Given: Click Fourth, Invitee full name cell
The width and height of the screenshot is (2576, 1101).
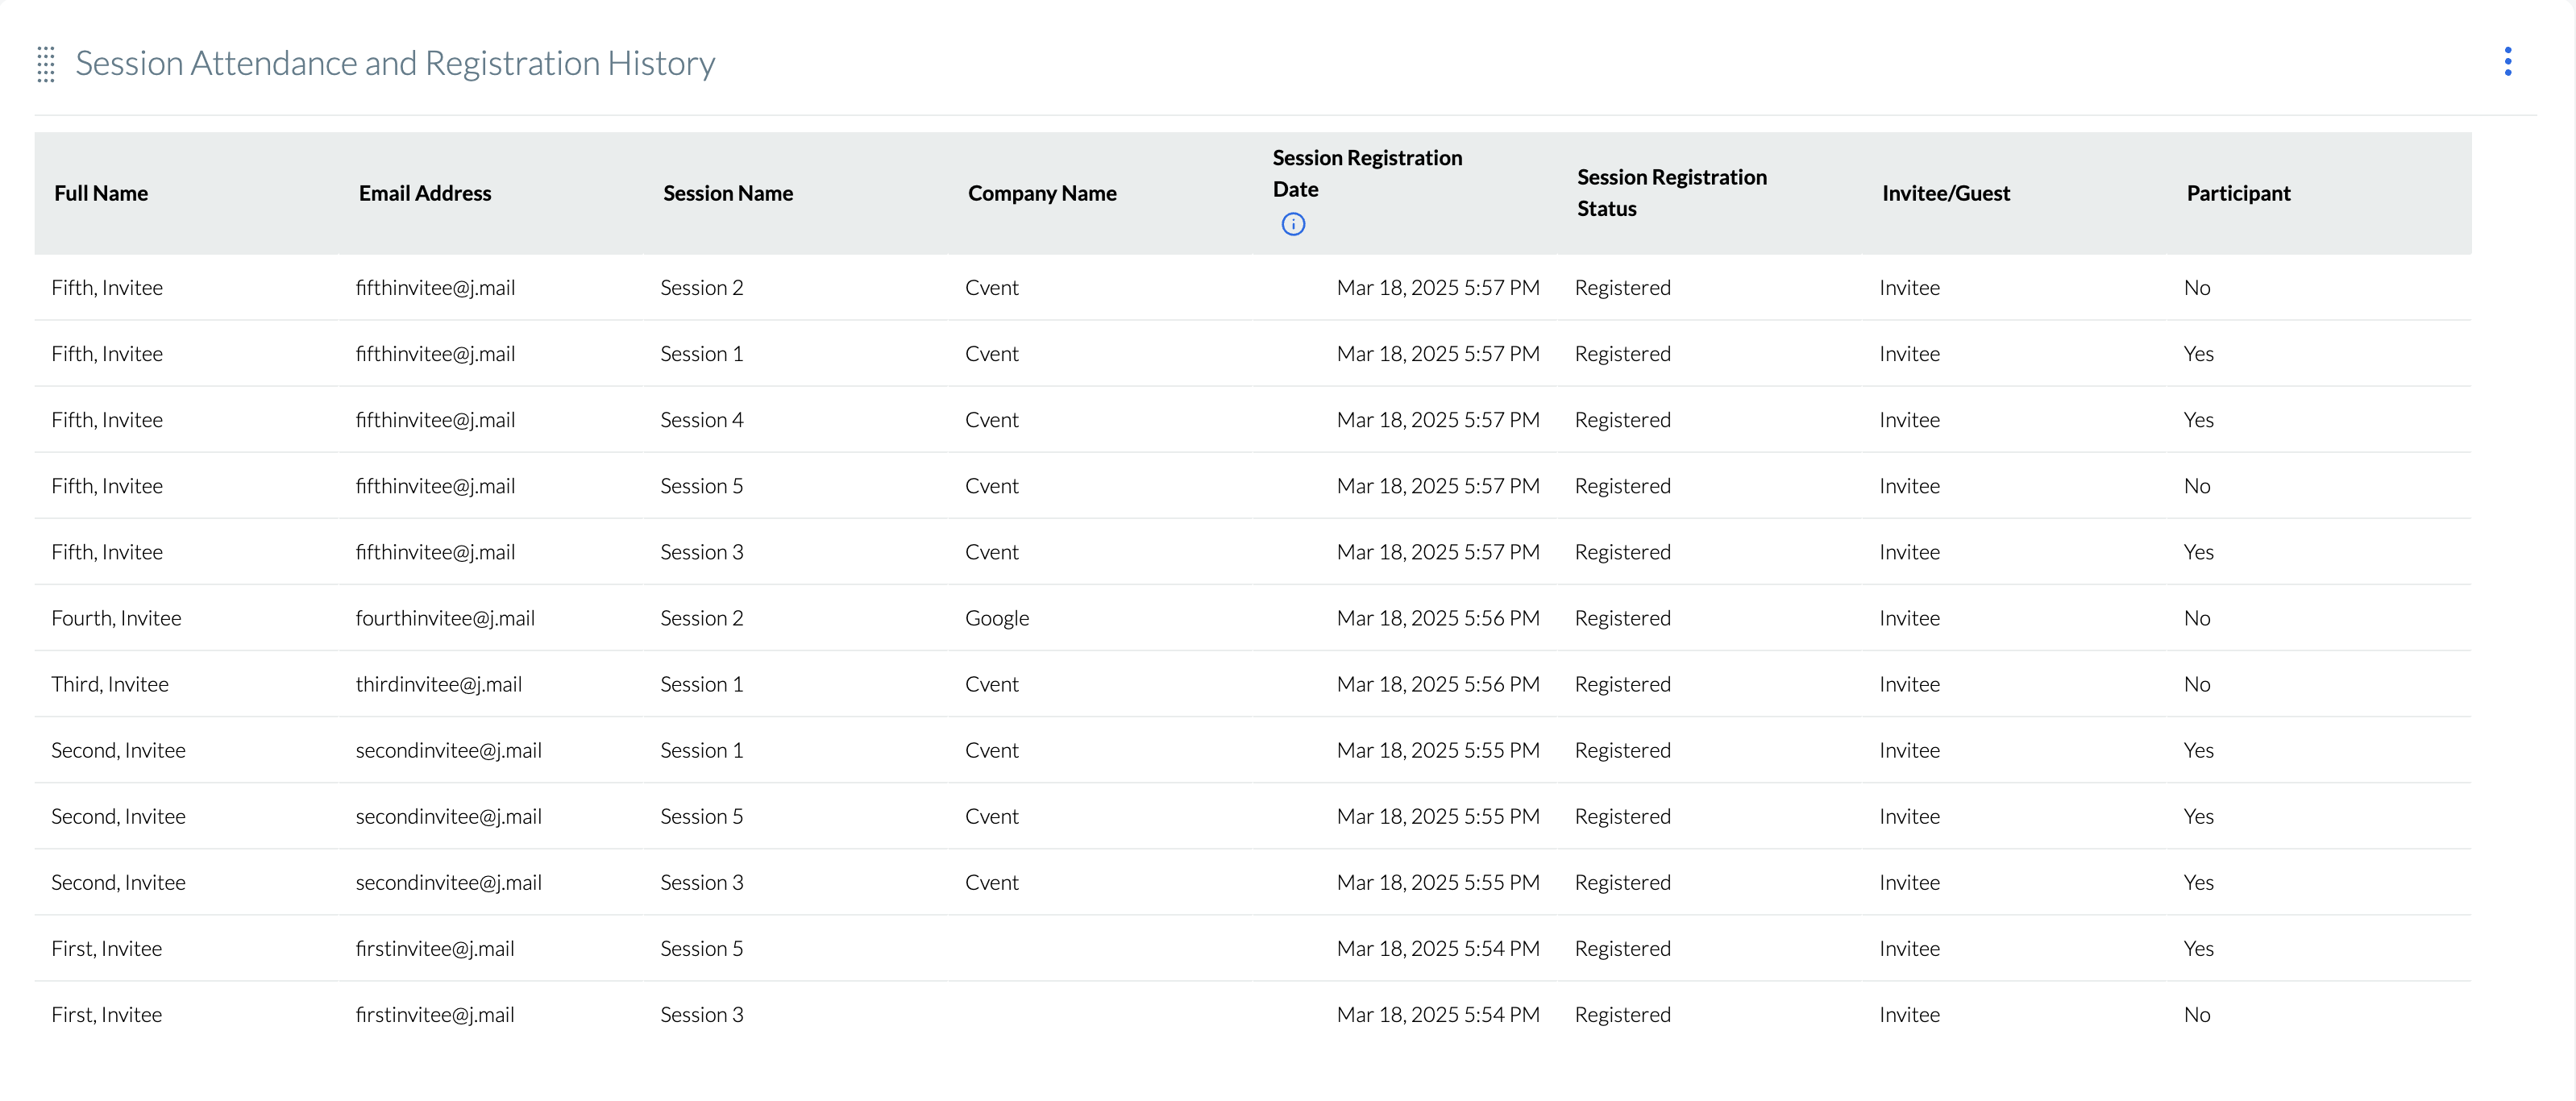Looking at the screenshot, I should (116, 618).
